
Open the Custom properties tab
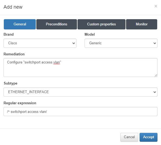[x=101, y=24]
